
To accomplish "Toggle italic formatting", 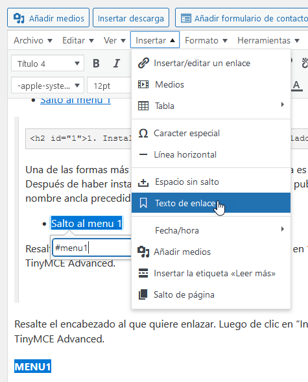I will click(x=117, y=64).
